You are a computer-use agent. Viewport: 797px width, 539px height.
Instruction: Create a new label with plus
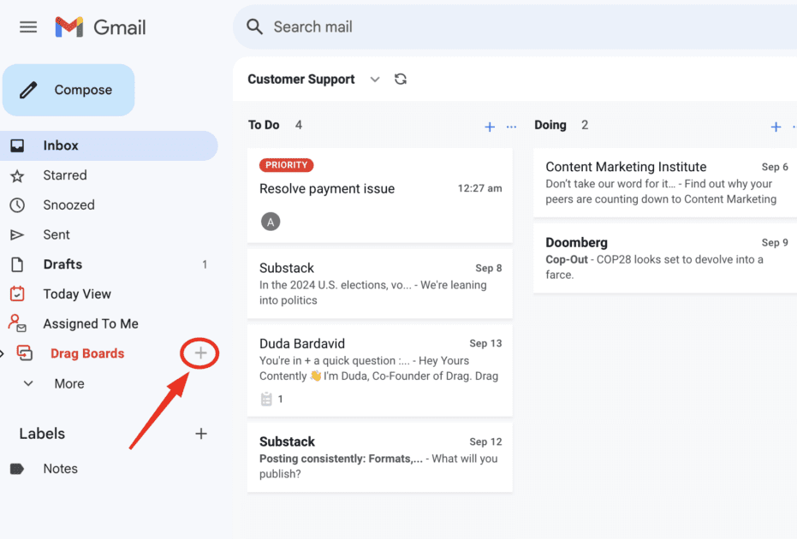point(201,434)
